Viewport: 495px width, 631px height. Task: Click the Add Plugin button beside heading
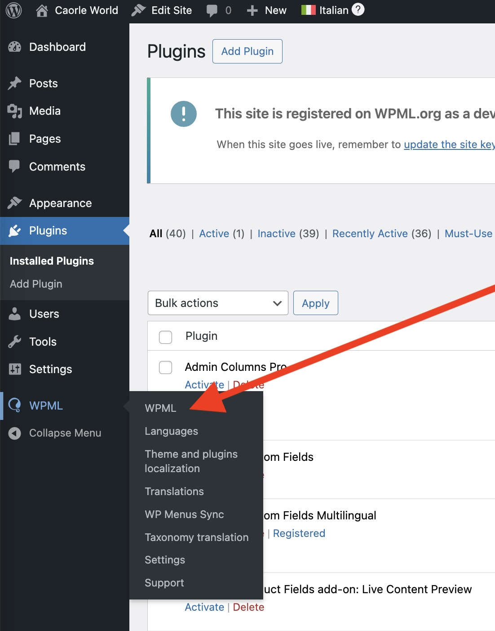tap(247, 51)
